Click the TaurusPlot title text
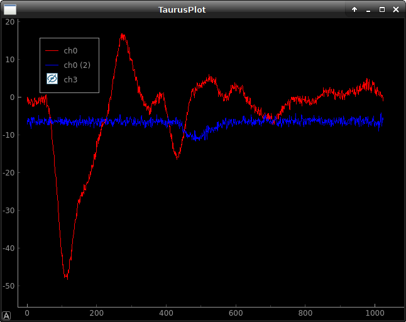Viewport: 406px width, 322px height. (x=182, y=9)
